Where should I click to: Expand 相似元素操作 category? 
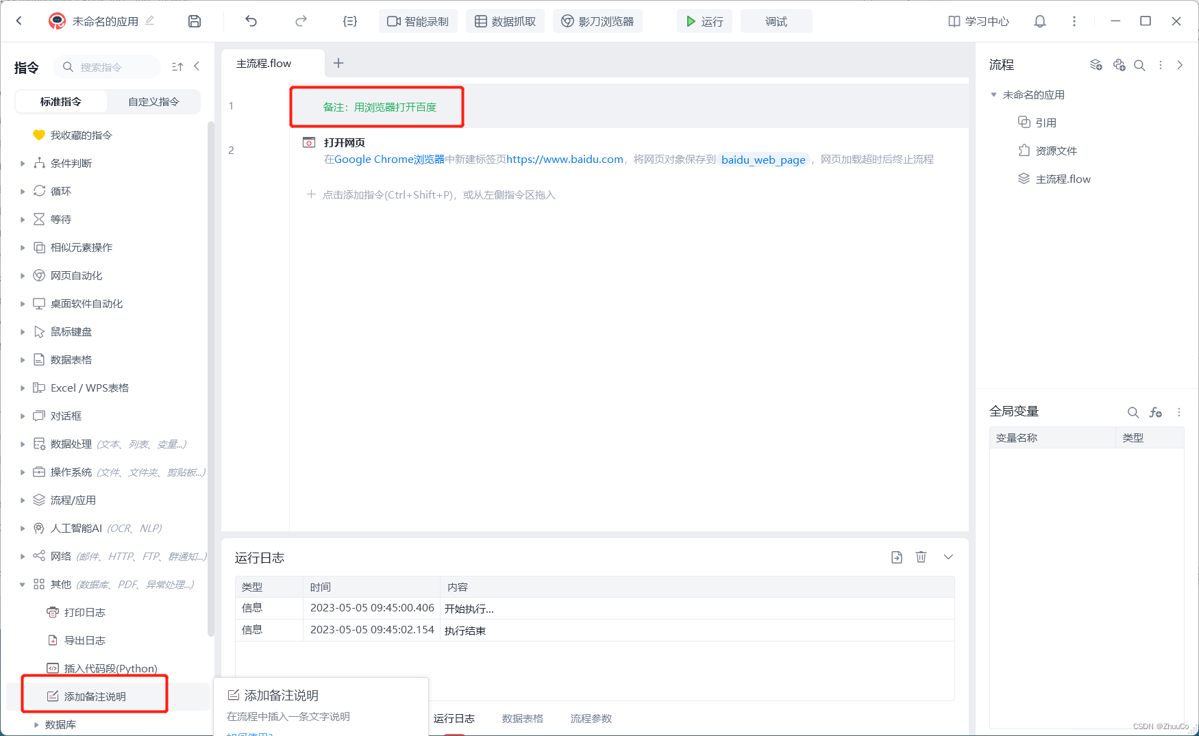click(x=23, y=247)
